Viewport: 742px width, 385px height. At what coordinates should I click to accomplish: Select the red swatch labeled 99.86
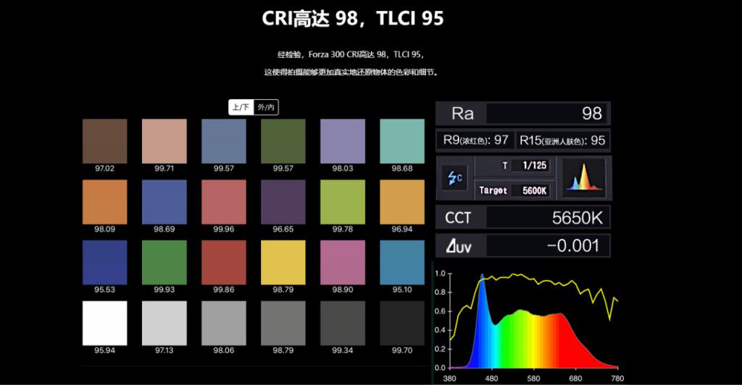pyautogui.click(x=224, y=263)
